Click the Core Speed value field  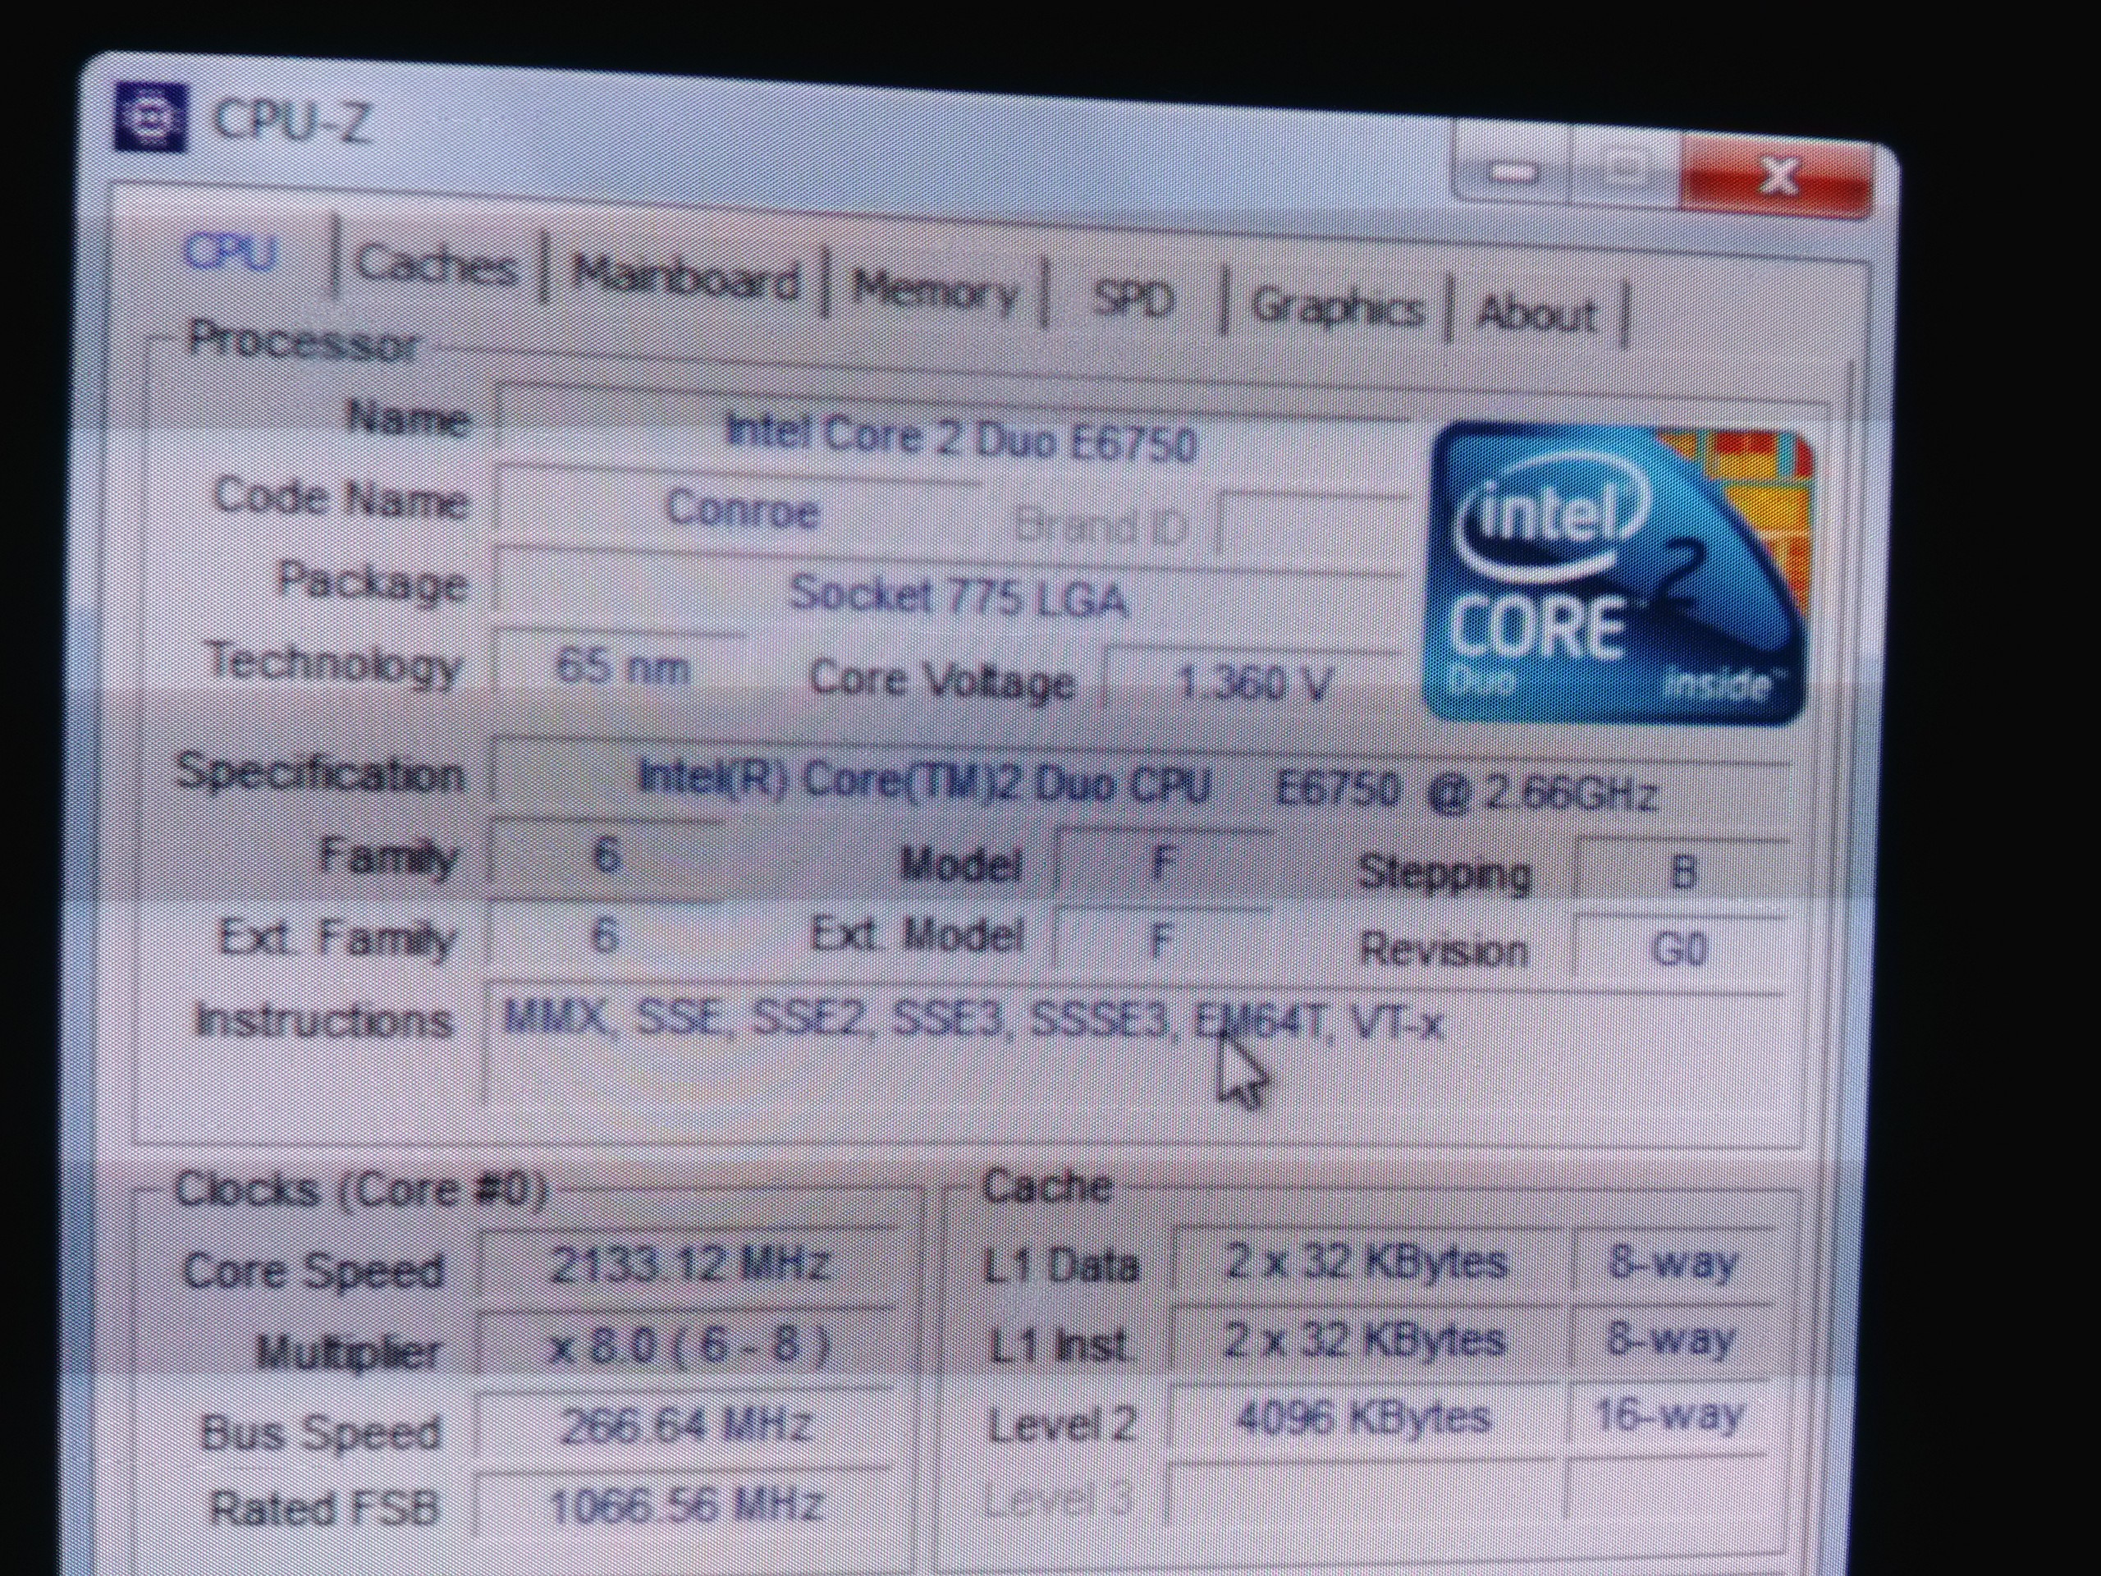tap(688, 1266)
